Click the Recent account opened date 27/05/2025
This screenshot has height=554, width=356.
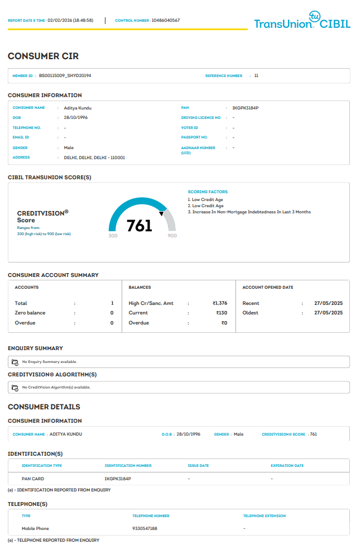(x=329, y=303)
